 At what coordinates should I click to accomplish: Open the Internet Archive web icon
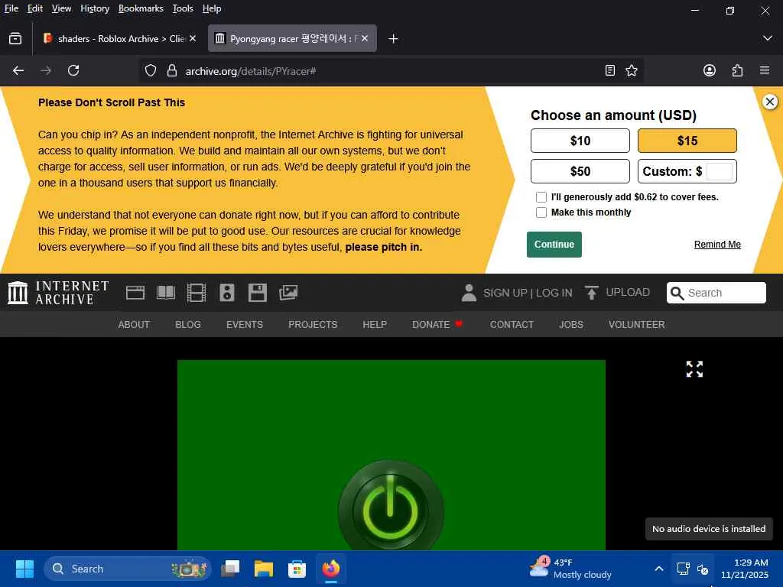[135, 293]
